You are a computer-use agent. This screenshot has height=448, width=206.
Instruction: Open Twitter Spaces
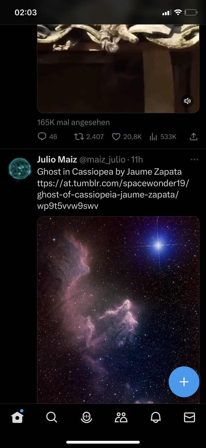(87, 417)
